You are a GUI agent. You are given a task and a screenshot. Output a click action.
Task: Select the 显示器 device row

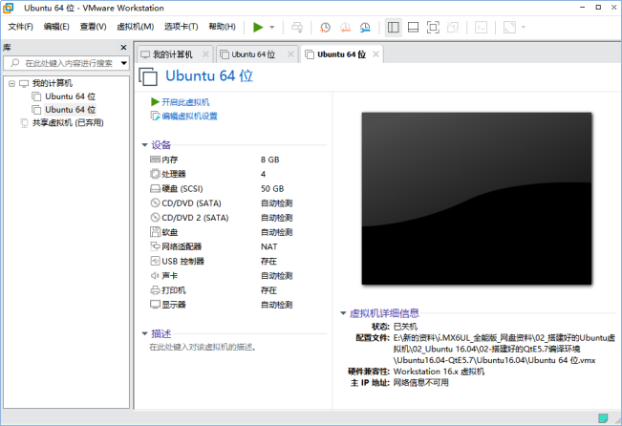pos(222,305)
